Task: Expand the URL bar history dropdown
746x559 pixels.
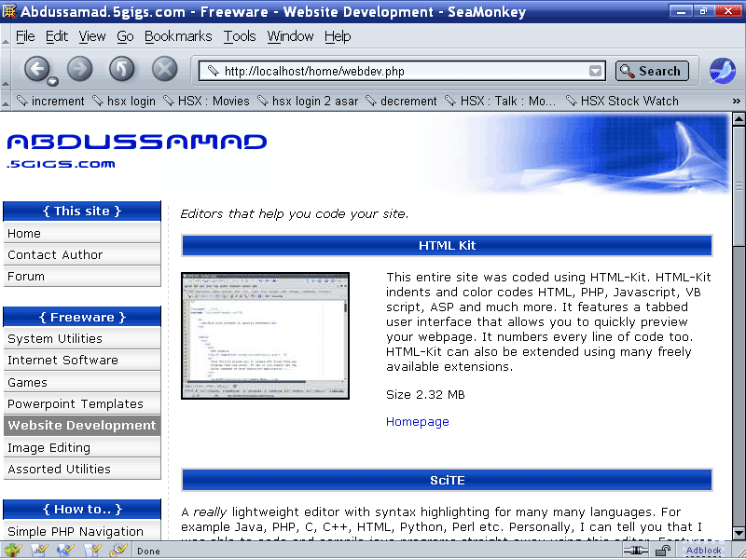Action: click(596, 71)
